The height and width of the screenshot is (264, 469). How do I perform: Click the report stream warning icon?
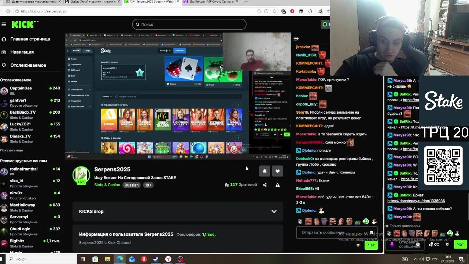point(277,185)
